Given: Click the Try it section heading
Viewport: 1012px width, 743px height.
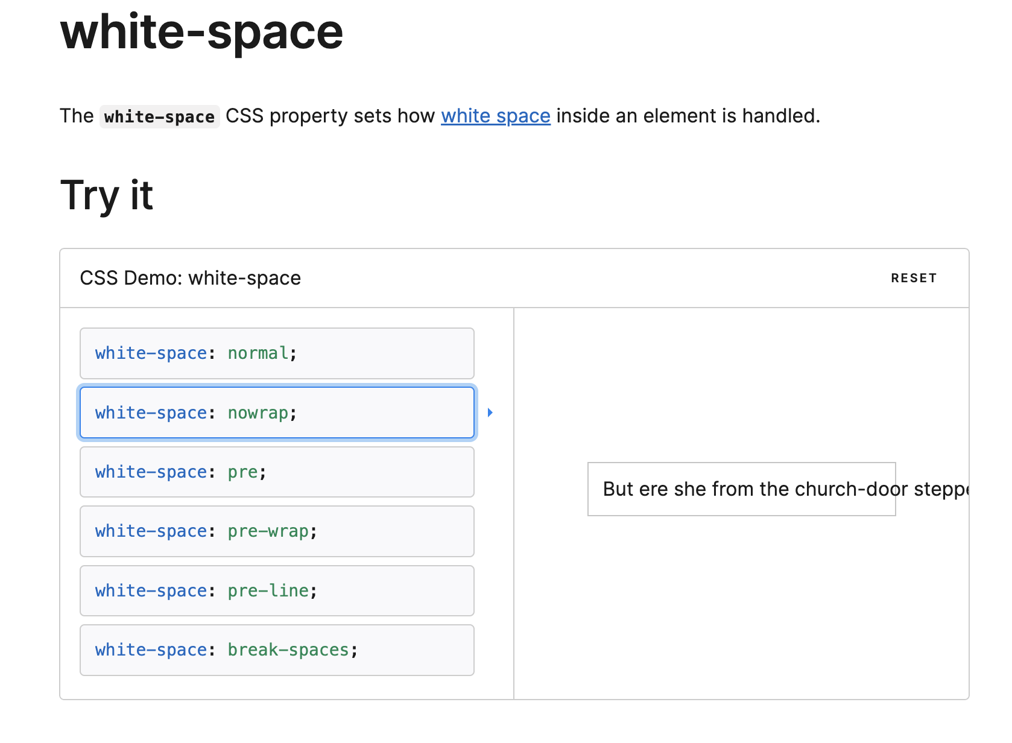Looking at the screenshot, I should (x=106, y=194).
